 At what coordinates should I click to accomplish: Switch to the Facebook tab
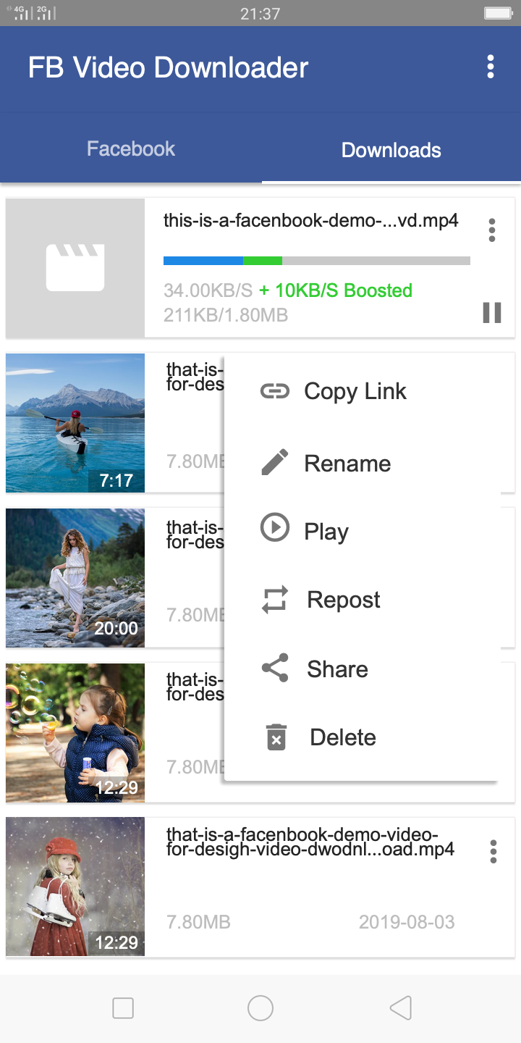pos(131,149)
